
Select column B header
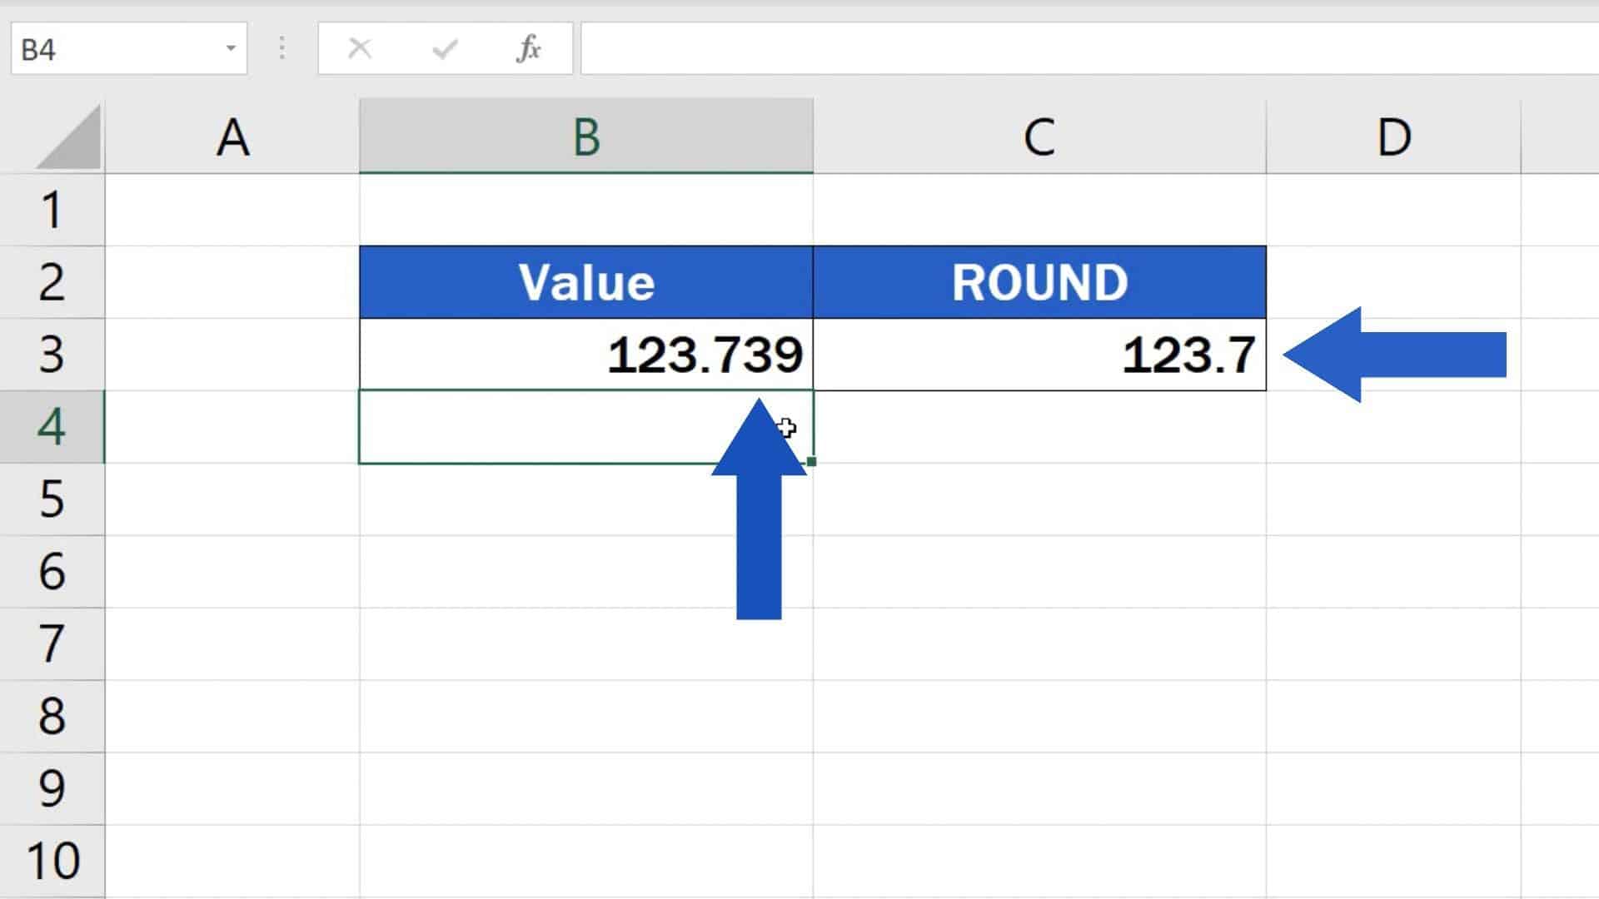pos(585,136)
